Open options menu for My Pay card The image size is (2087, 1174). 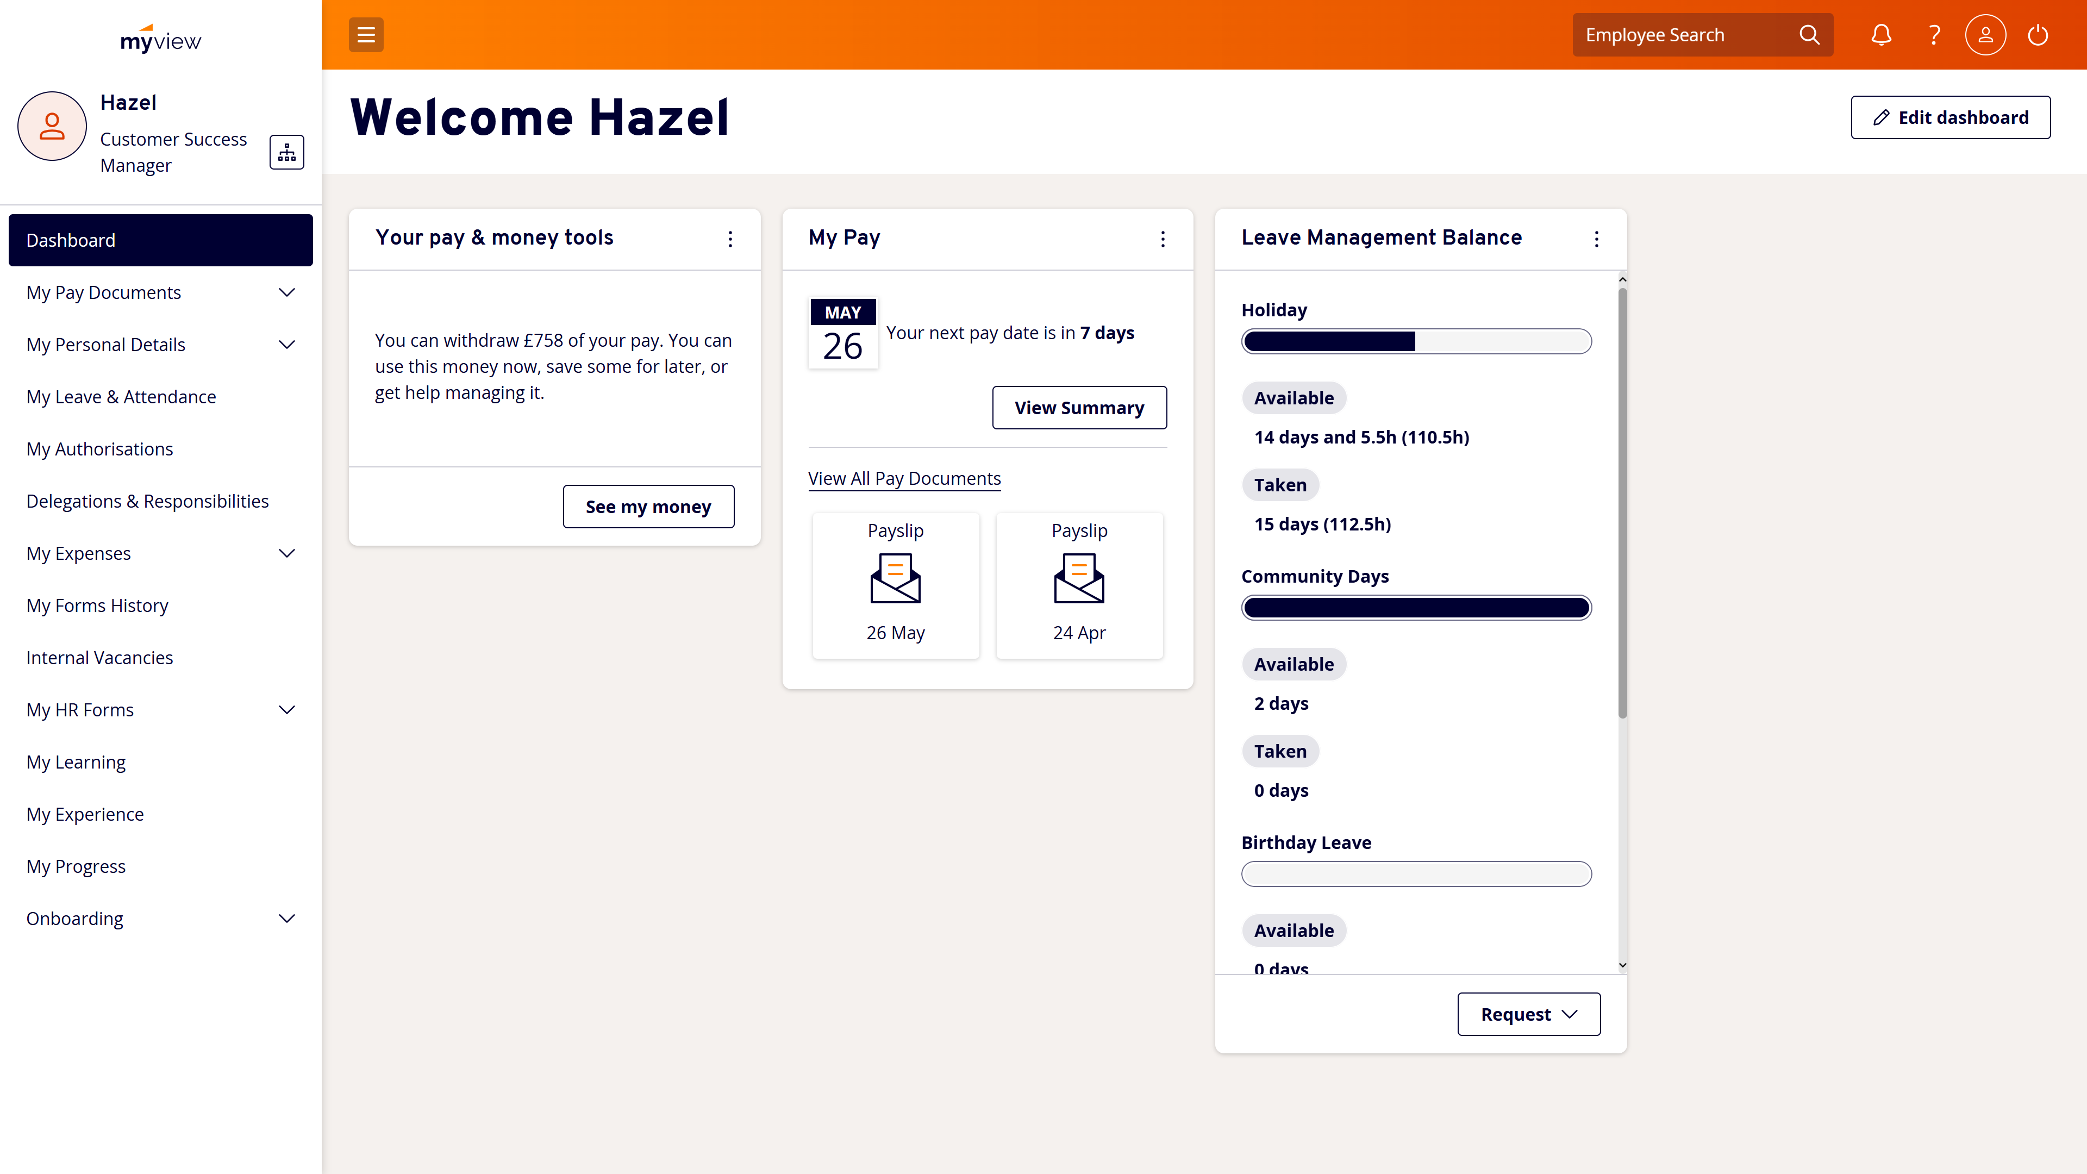(x=1163, y=239)
